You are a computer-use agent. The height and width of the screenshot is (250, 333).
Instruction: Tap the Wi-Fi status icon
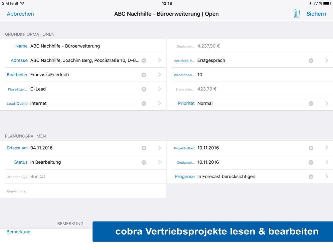pos(22,3)
